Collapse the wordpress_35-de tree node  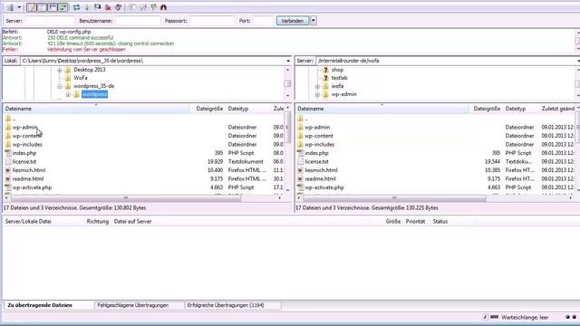[60, 87]
